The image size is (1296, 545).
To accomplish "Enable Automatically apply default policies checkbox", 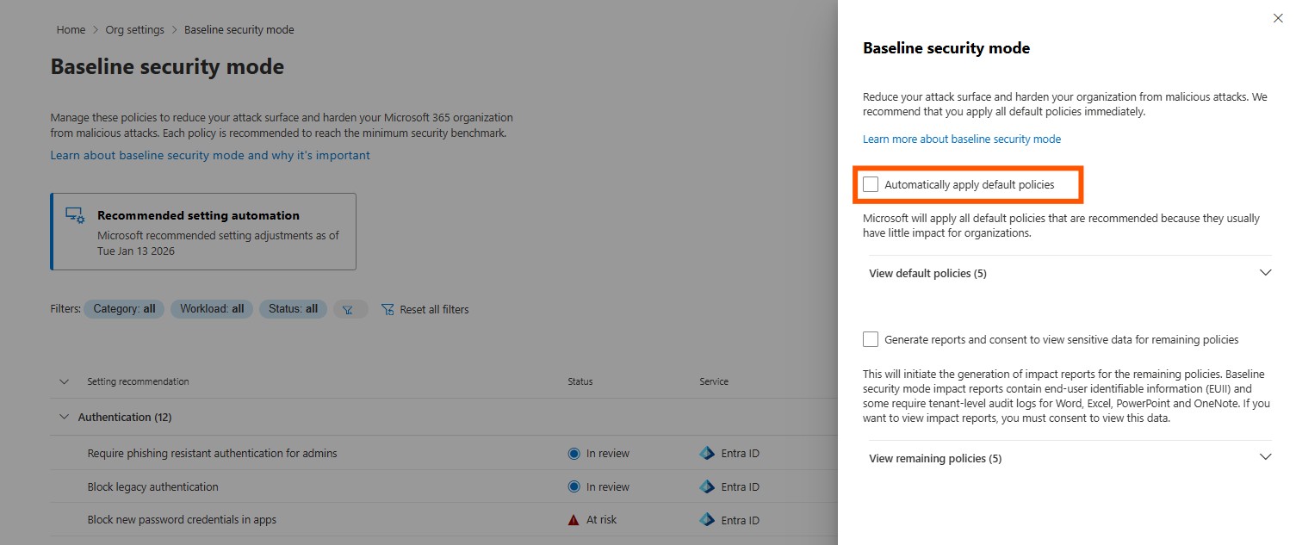I will [871, 184].
